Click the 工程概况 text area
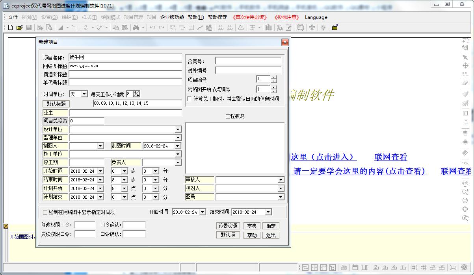474x275 pixels. (235, 148)
